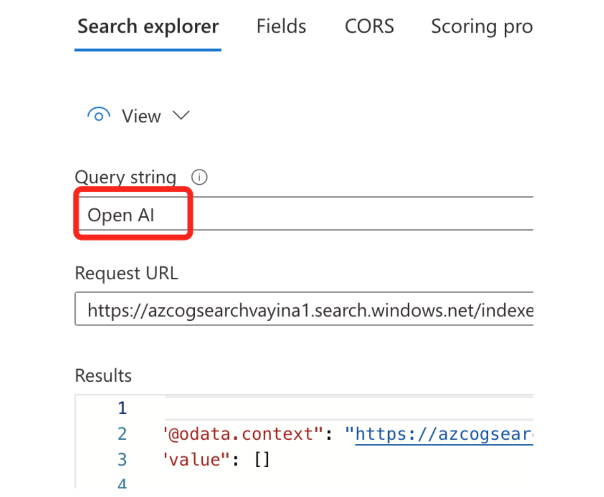Go to the Scoring profiles tab
This screenshot has width=604, height=497.
(x=481, y=27)
